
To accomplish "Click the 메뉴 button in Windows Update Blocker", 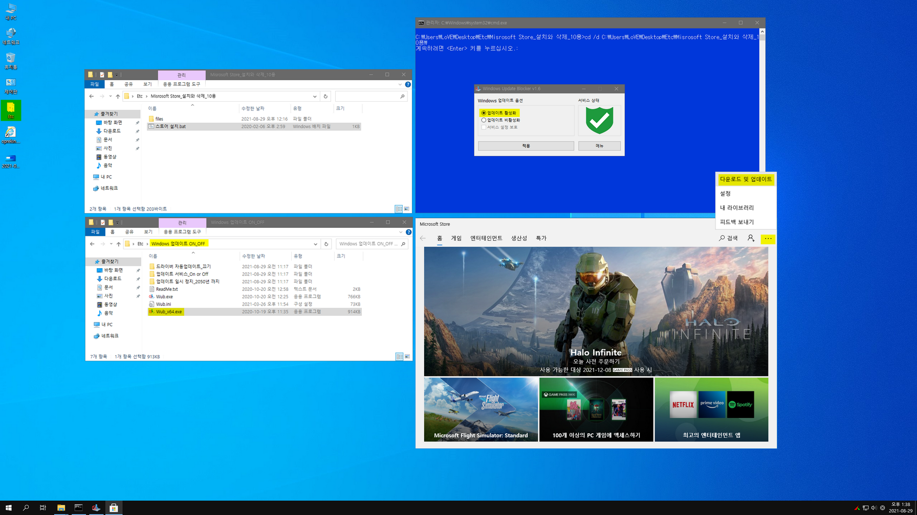I will pyautogui.click(x=599, y=146).
